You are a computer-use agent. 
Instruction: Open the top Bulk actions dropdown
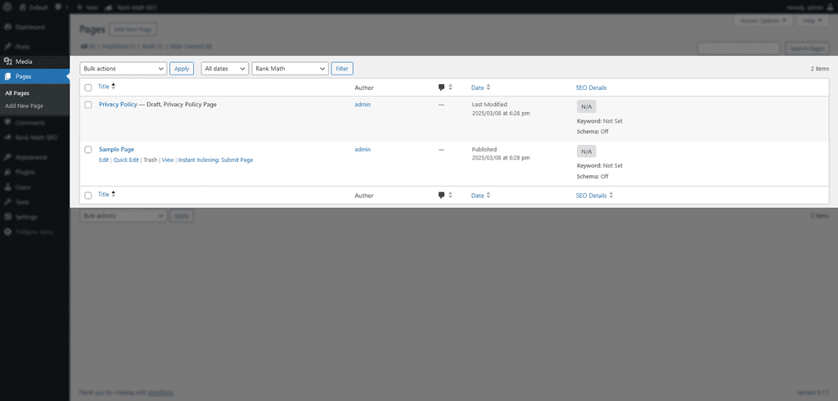(x=123, y=69)
